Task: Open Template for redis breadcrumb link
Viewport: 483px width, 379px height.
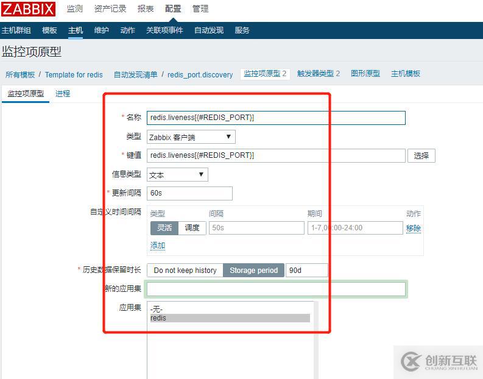Action: coord(74,74)
